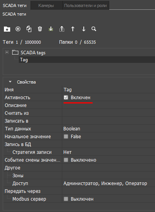Image resolution: width=155 pixels, height=212 pixels.
Task: Export tags with the upload arrow icon
Action: (x=62, y=29)
